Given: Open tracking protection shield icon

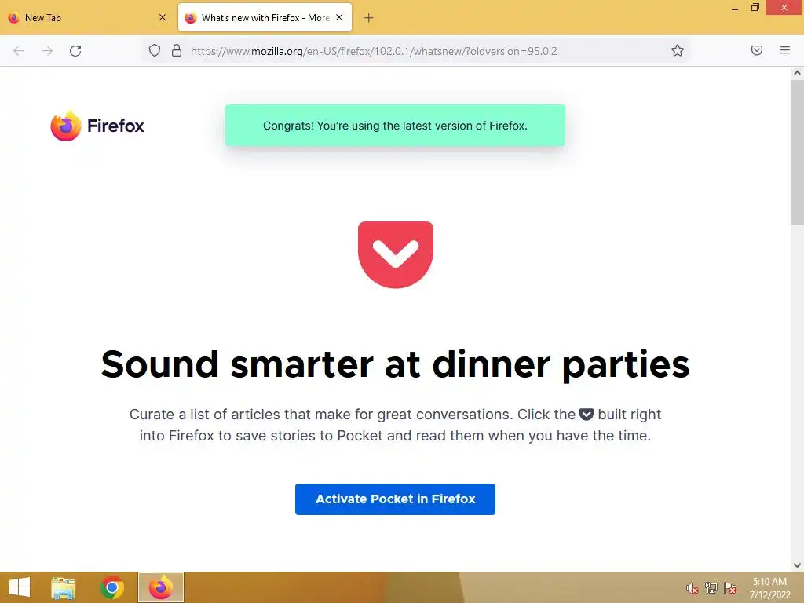Looking at the screenshot, I should (155, 50).
